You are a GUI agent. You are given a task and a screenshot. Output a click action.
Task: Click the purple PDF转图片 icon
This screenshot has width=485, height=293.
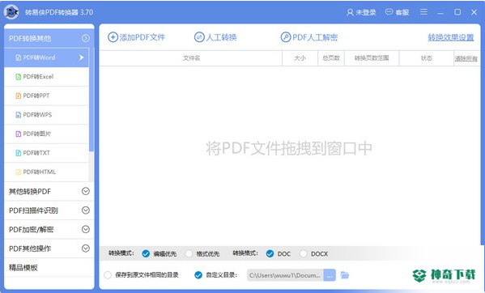[x=19, y=134]
